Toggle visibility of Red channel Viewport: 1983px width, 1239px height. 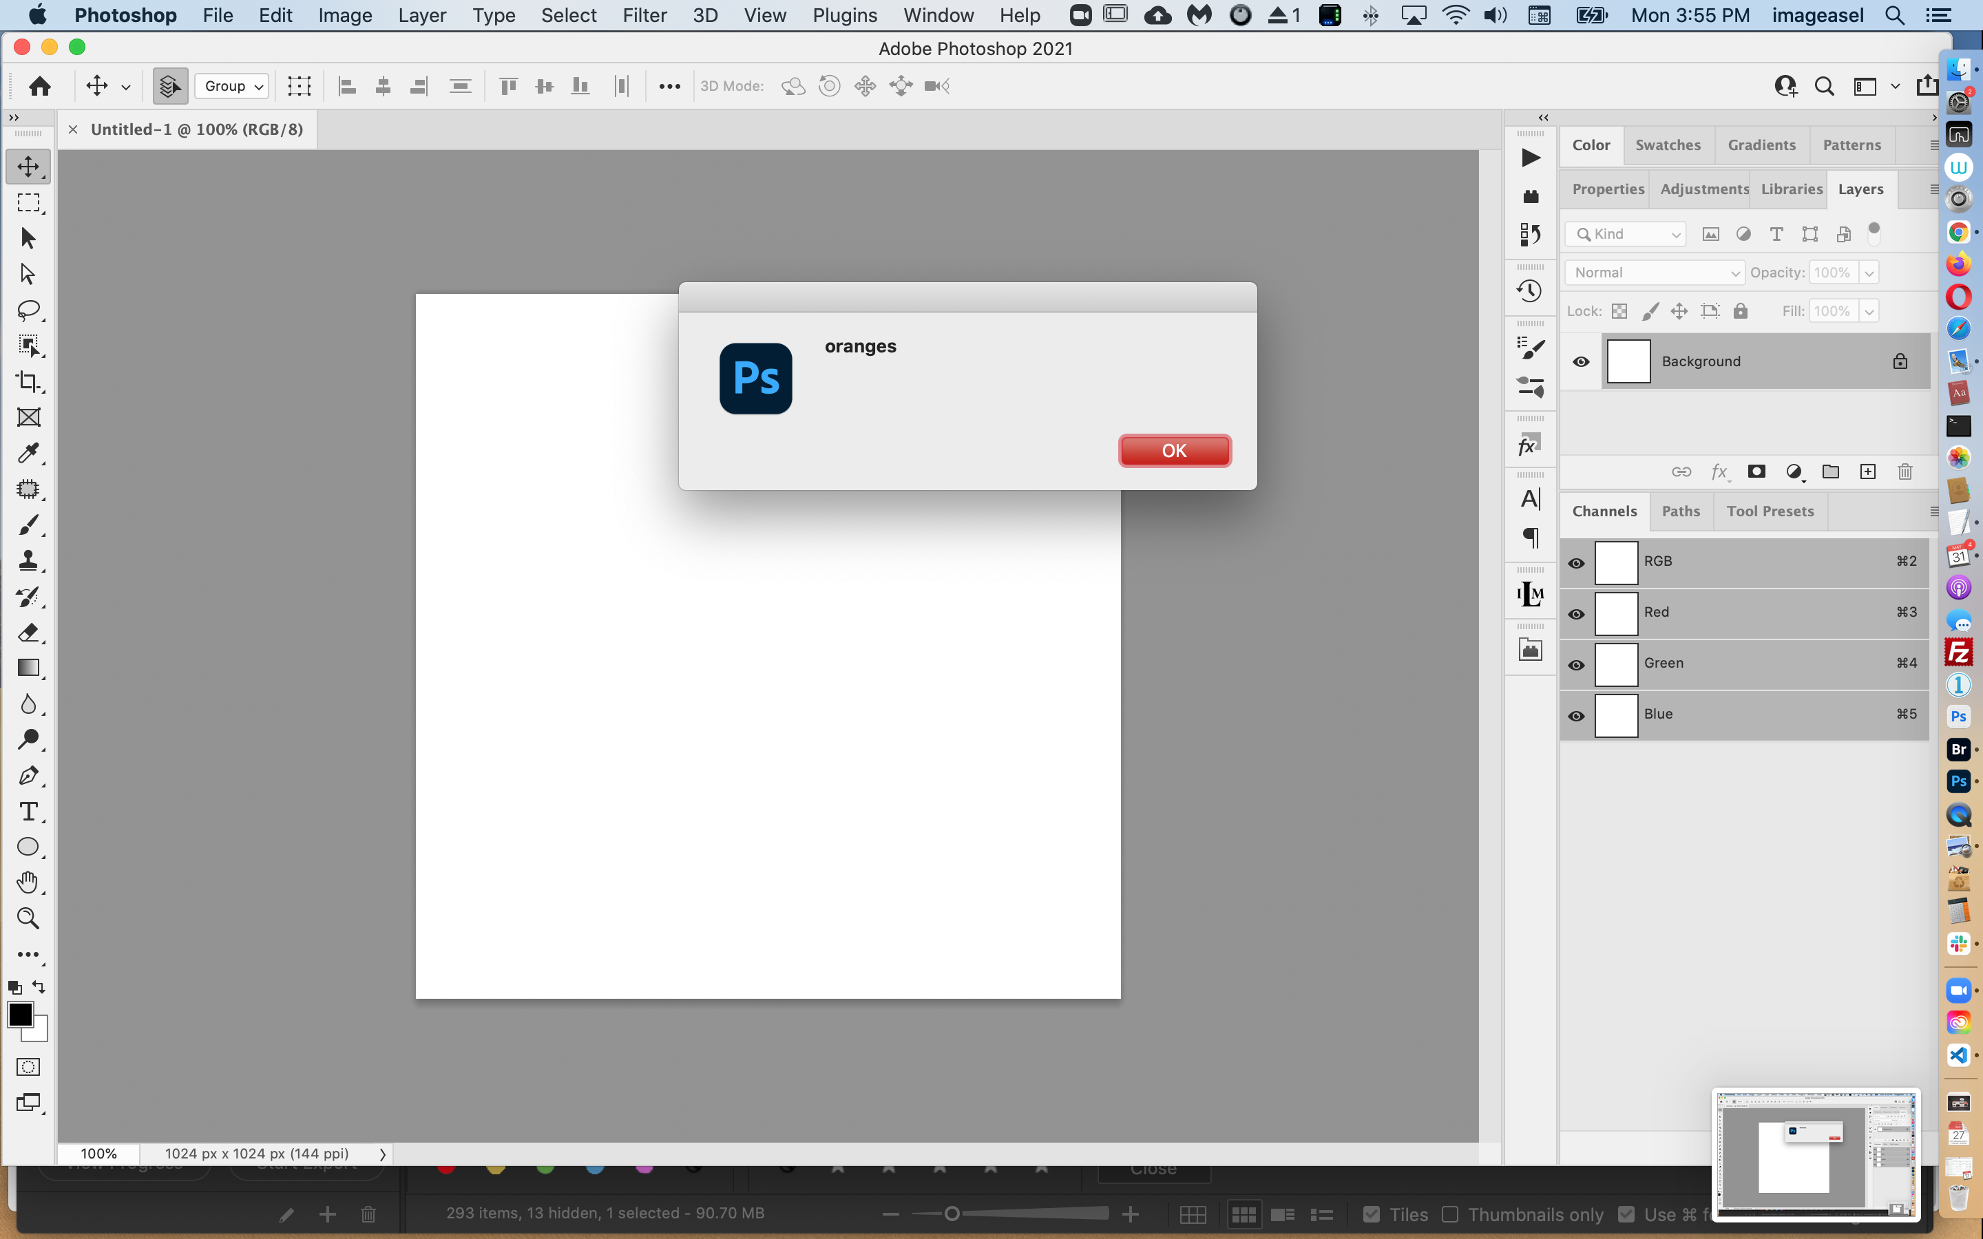1576,613
